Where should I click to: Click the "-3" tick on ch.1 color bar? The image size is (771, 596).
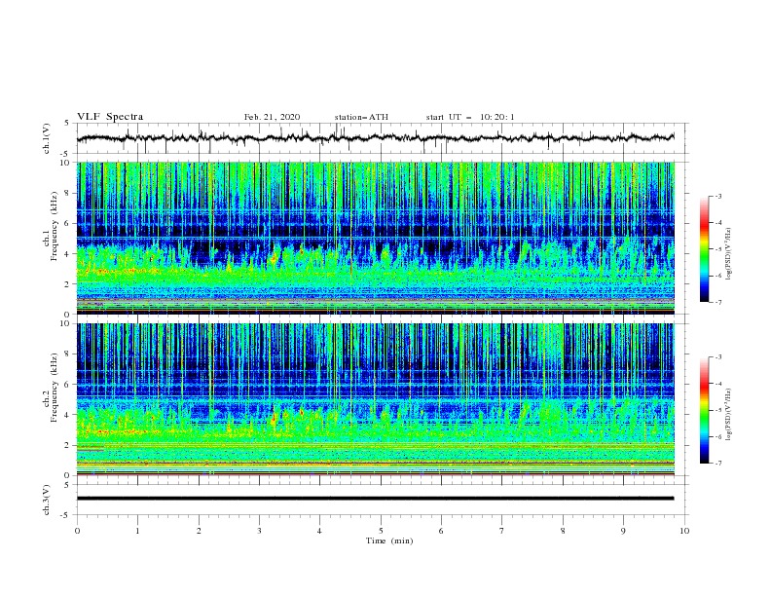pos(717,196)
